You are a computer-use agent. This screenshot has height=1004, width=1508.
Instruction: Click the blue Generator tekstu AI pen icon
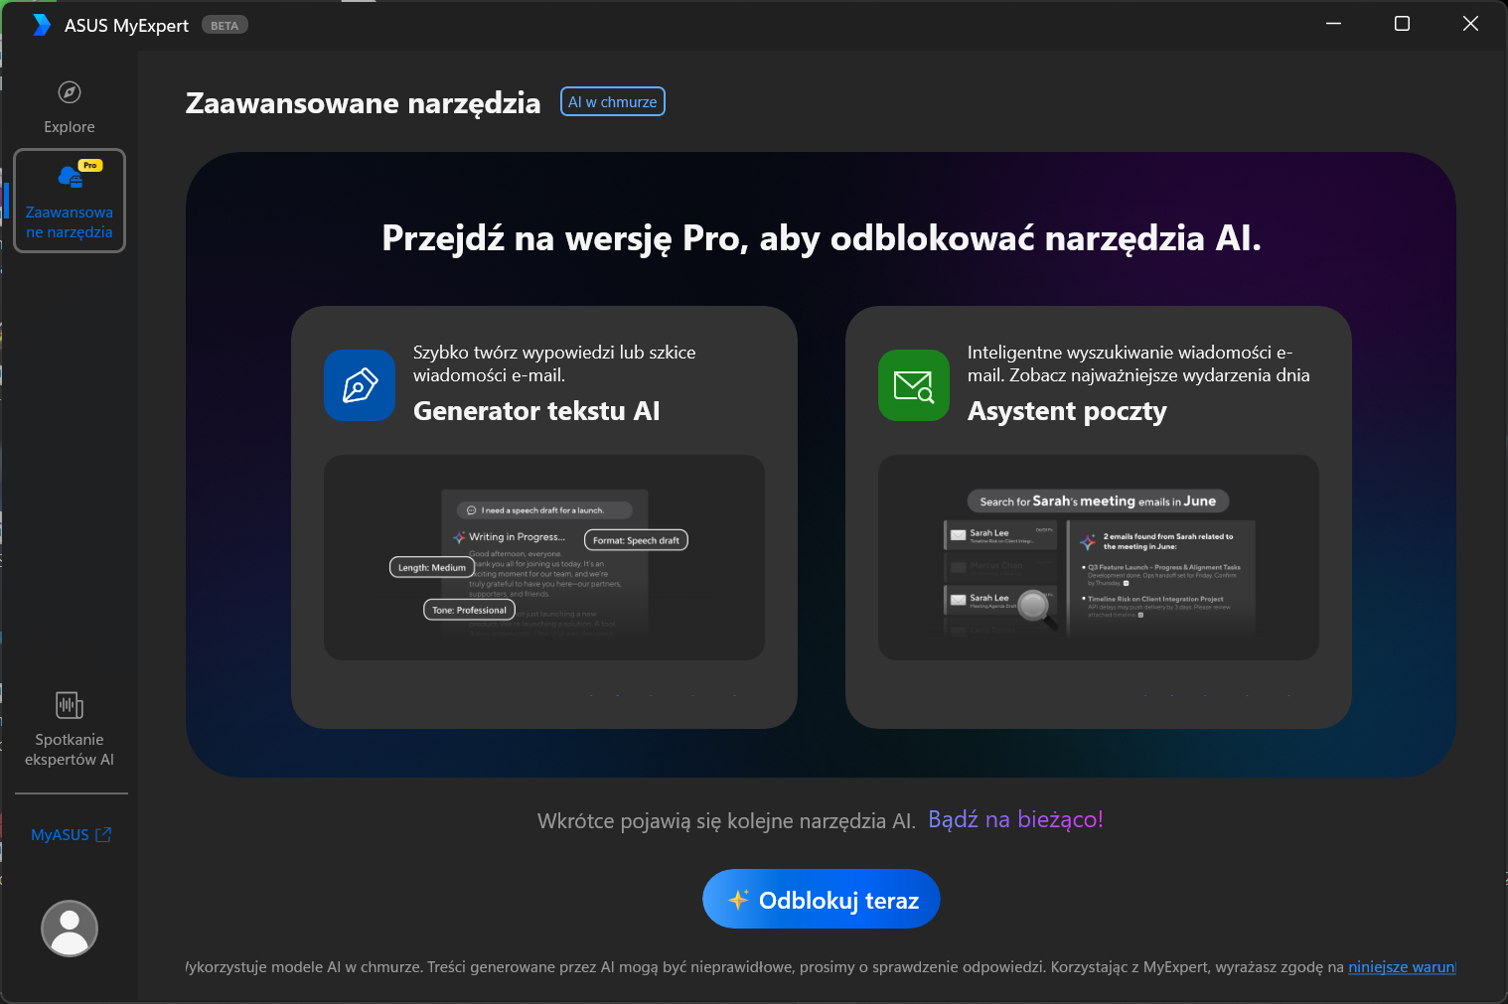(x=360, y=385)
